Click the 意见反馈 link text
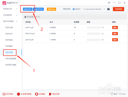This screenshot has height=97, width=128. pos(56,94)
